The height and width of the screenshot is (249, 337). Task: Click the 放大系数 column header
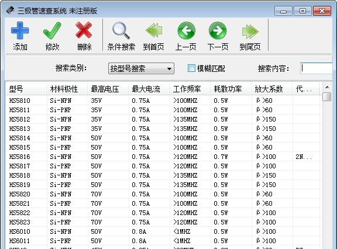pos(271,89)
